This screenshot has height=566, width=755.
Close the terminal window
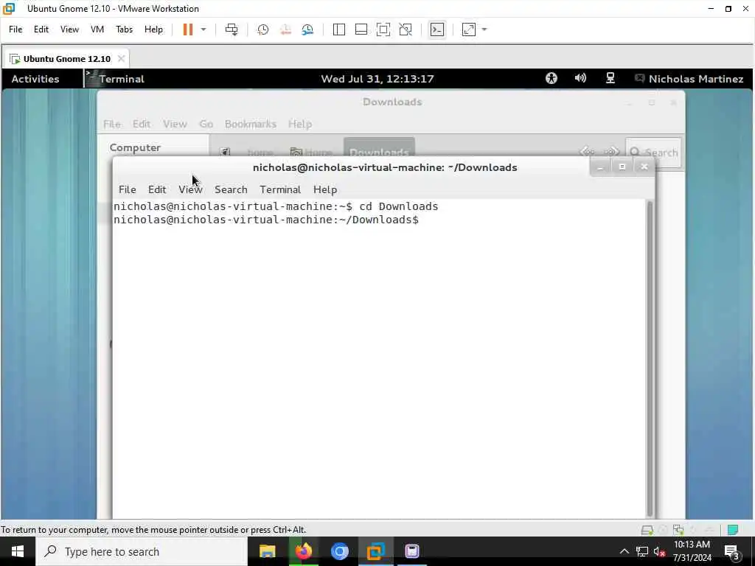644,167
